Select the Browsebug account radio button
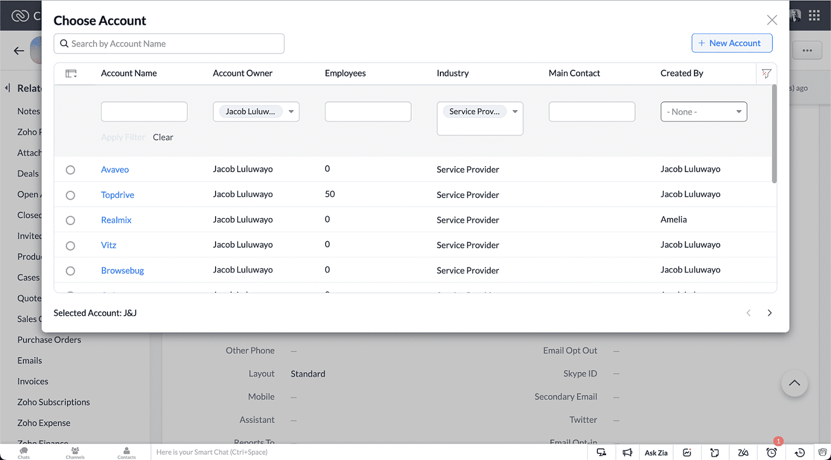This screenshot has height=460, width=831. [71, 270]
